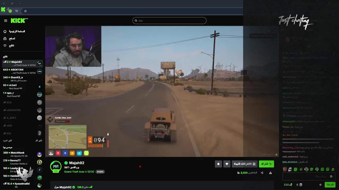Click MatchRank avatar in recommended list
This screenshot has height=190, width=339.
tap(39, 154)
